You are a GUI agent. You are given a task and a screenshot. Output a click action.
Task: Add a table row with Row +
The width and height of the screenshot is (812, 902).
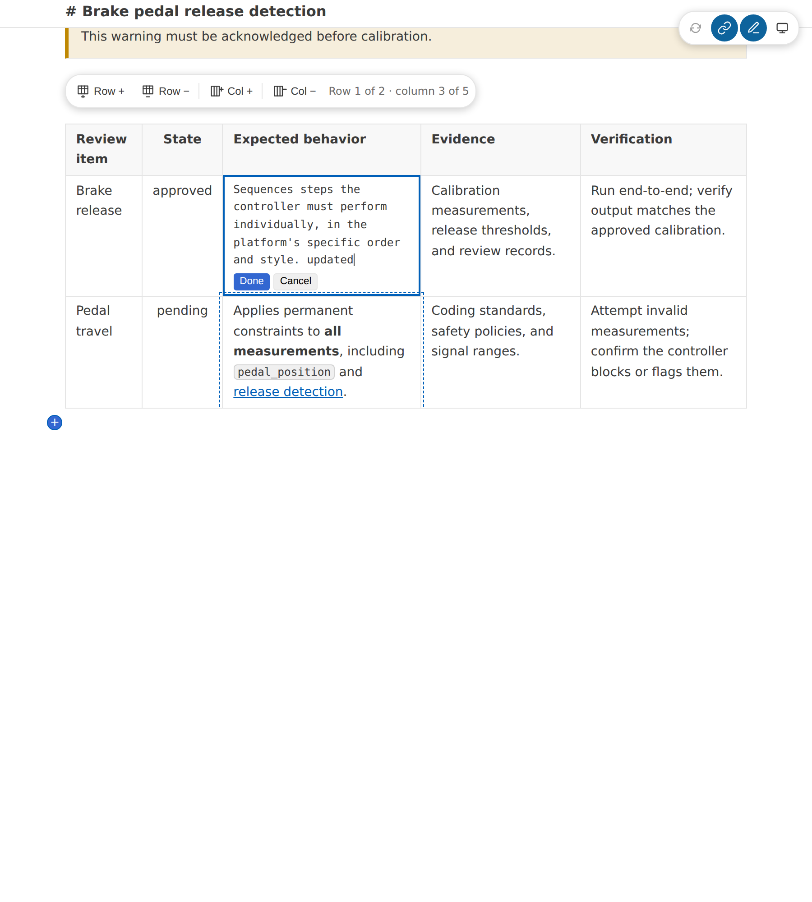(101, 91)
